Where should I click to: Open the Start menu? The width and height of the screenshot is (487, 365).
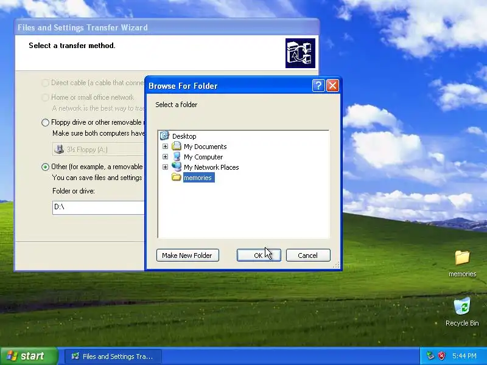[29, 356]
